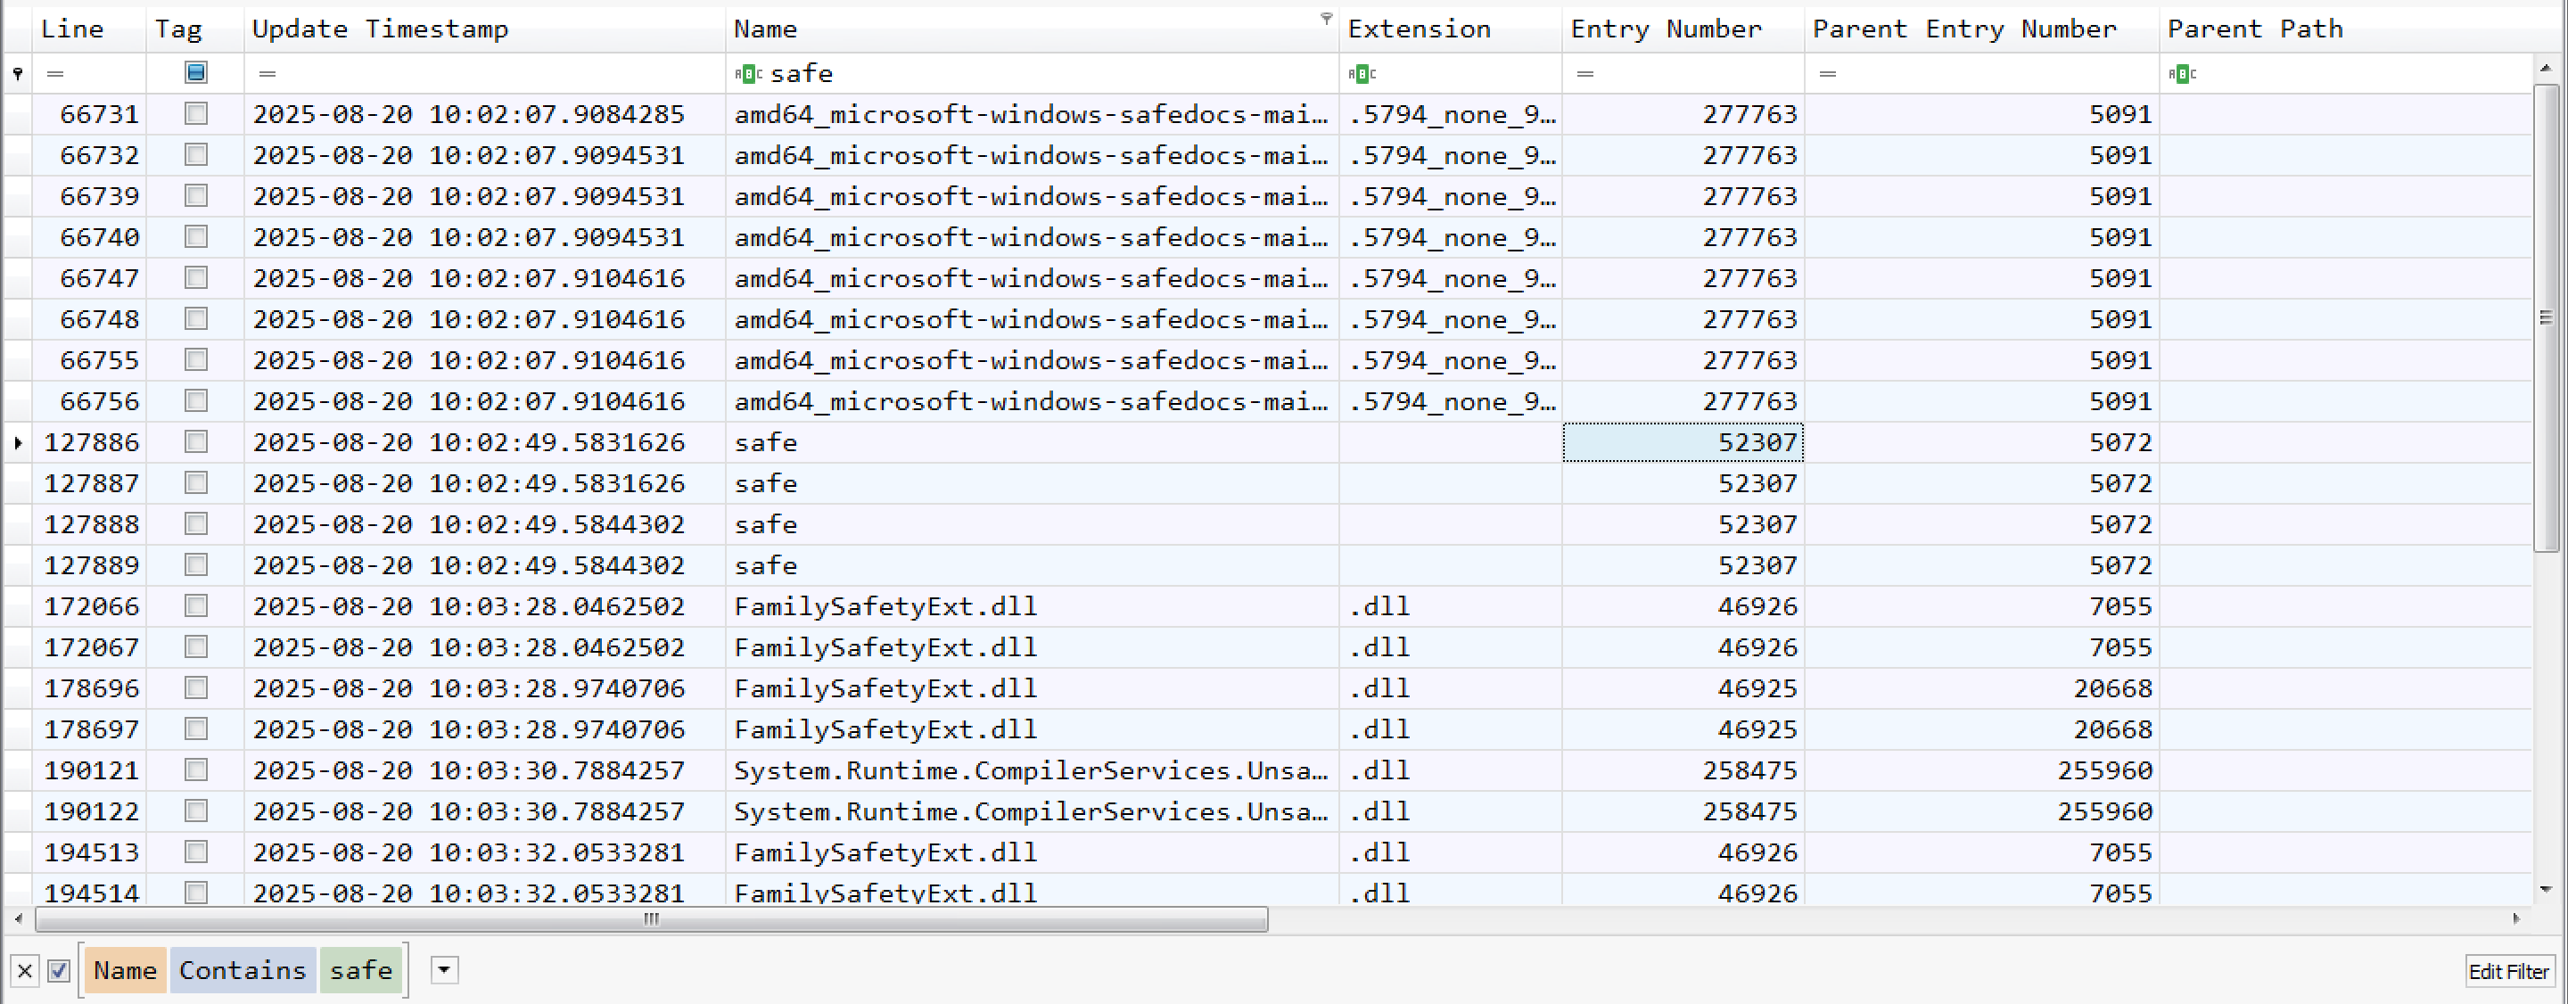Tick the Tag checkbox for line 127886
Viewport: 2568px width, 1004px height.
click(x=196, y=441)
